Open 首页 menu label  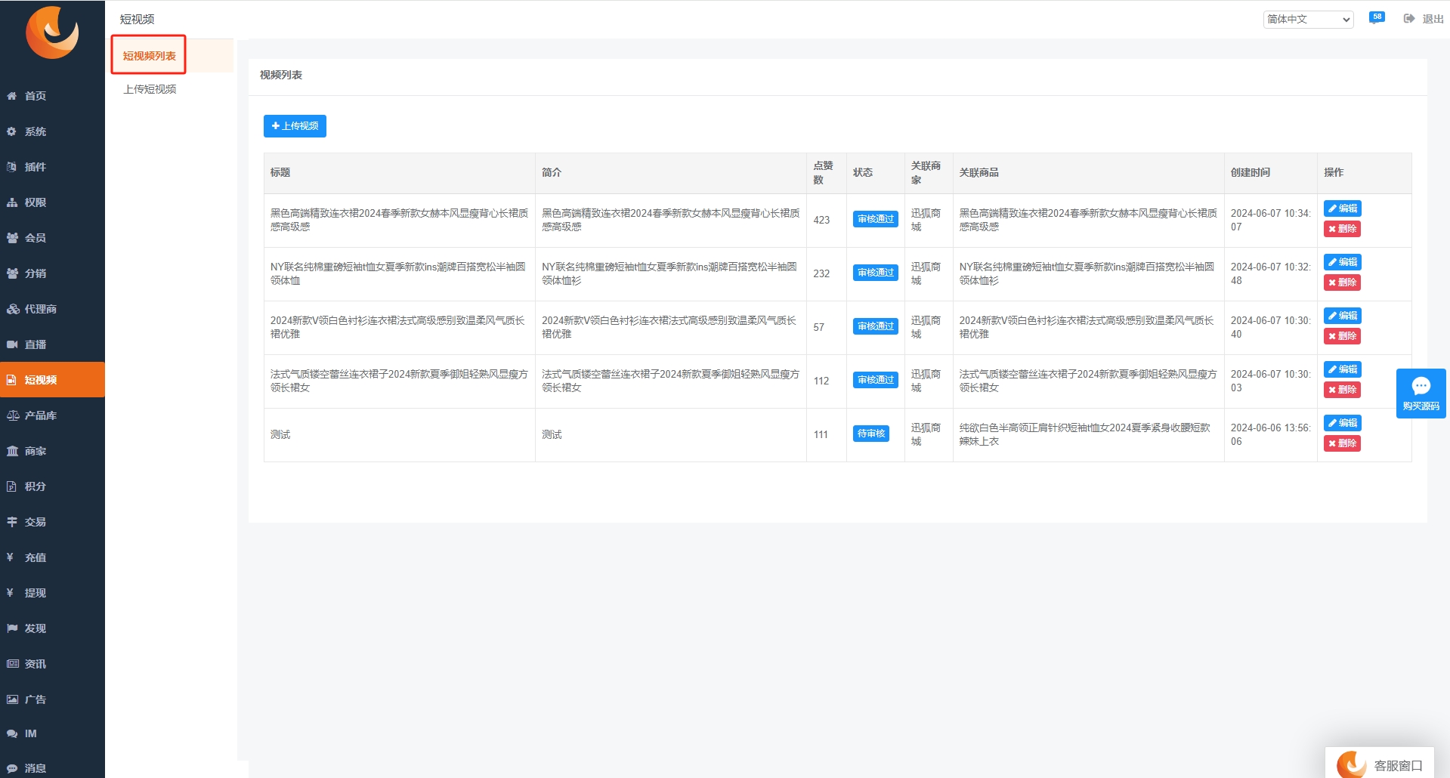point(36,96)
